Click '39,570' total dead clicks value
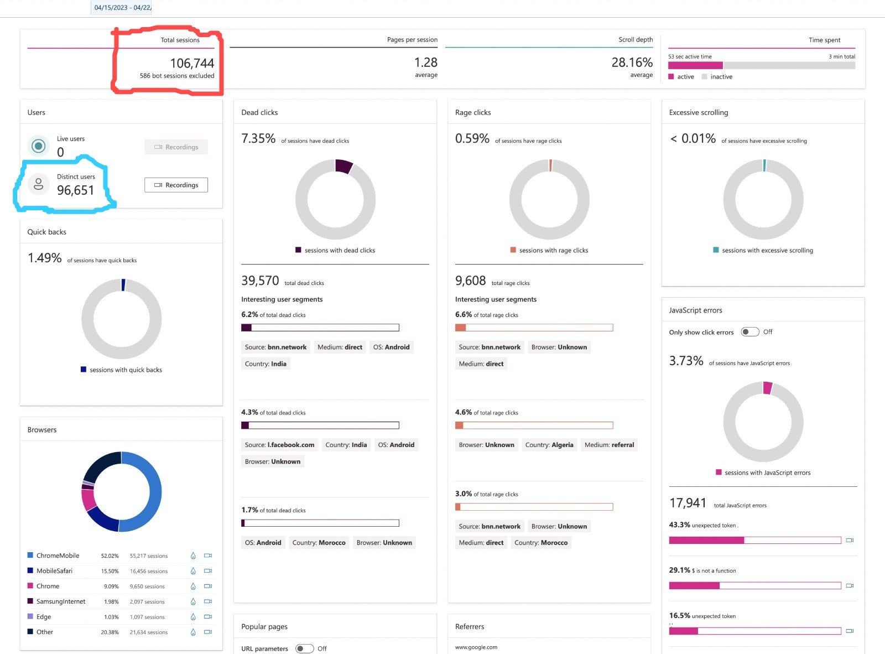 [x=260, y=281]
